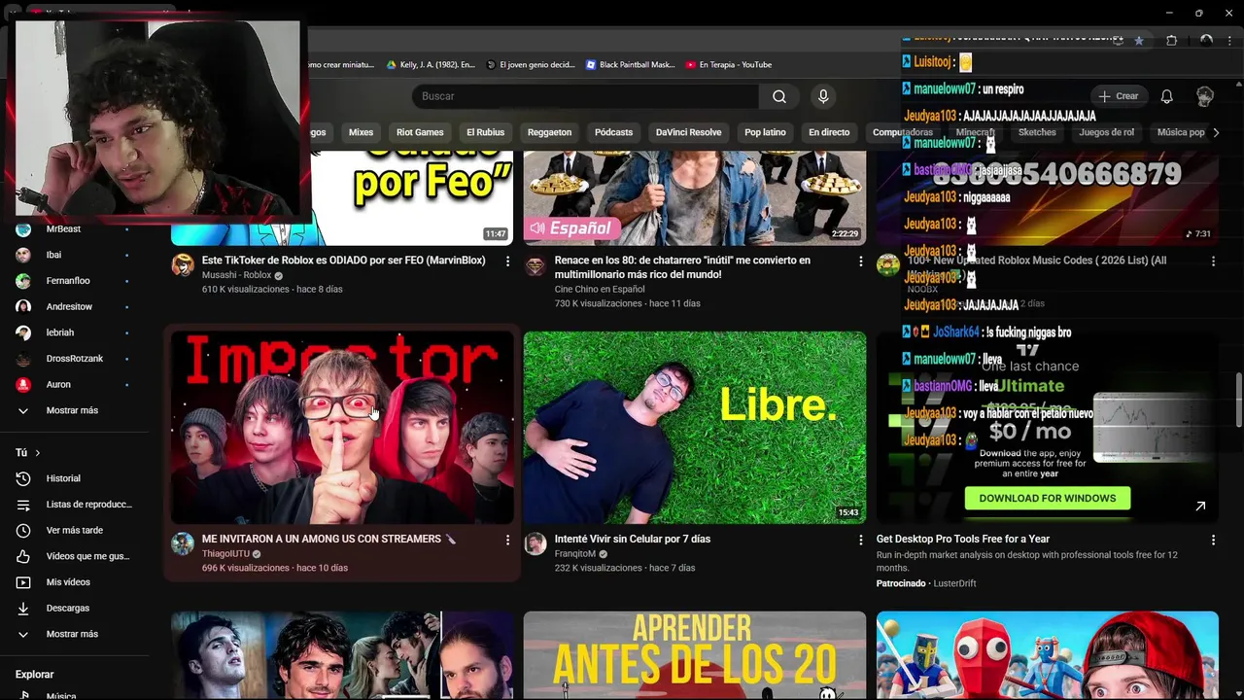
Task: Open options menu for Desktop Pro Tools ad
Action: [x=1213, y=540]
